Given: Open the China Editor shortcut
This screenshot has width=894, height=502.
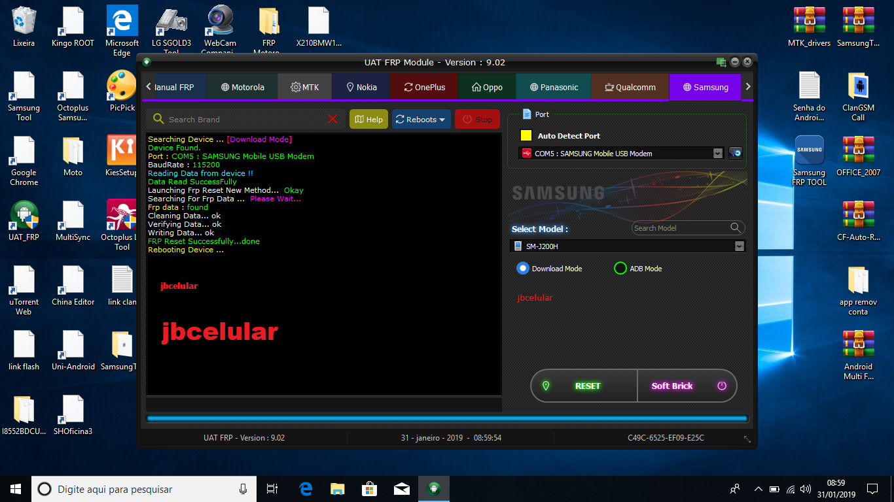Looking at the screenshot, I should click(x=73, y=286).
